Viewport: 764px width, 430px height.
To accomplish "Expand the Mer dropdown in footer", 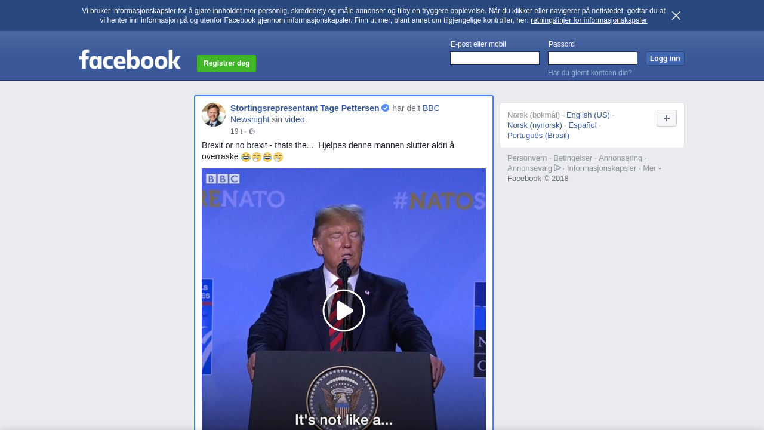I will [652, 168].
